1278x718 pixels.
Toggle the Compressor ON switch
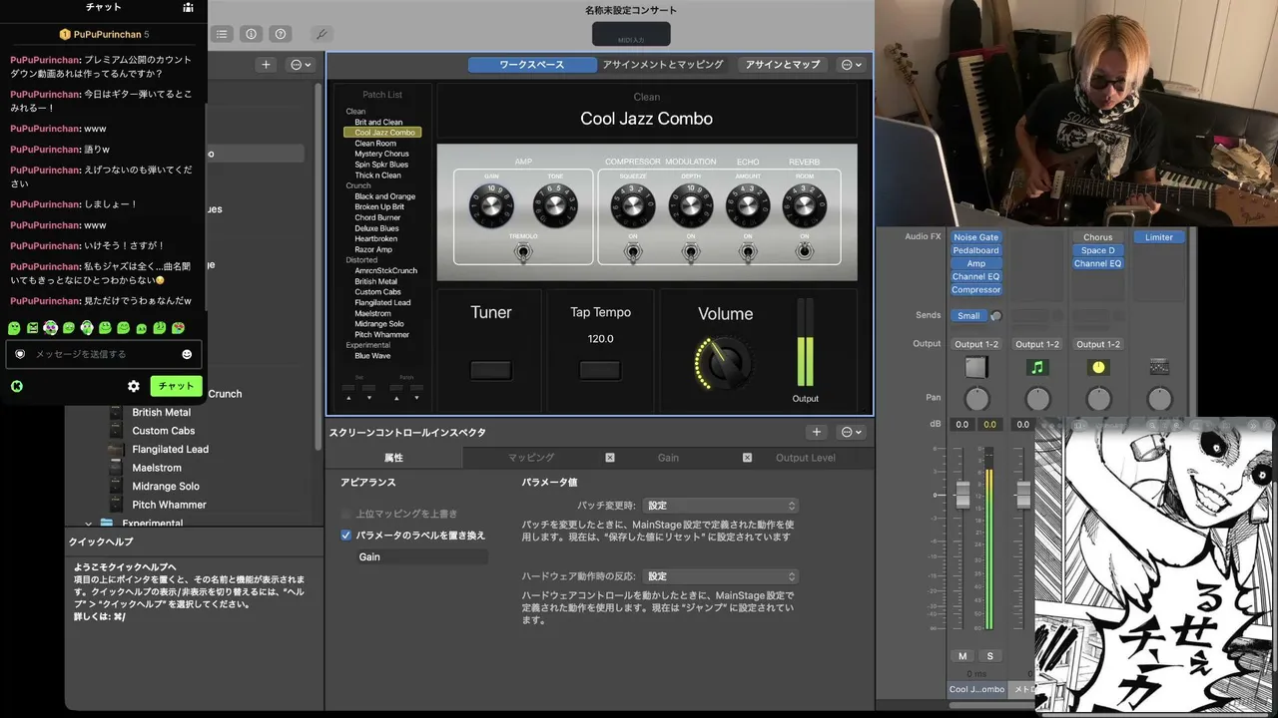click(x=633, y=251)
